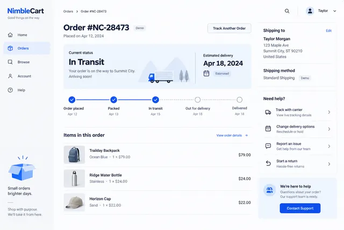This screenshot has width=344, height=230.
Task: Click the Help question-mark icon in sidebar
Action: click(10, 90)
